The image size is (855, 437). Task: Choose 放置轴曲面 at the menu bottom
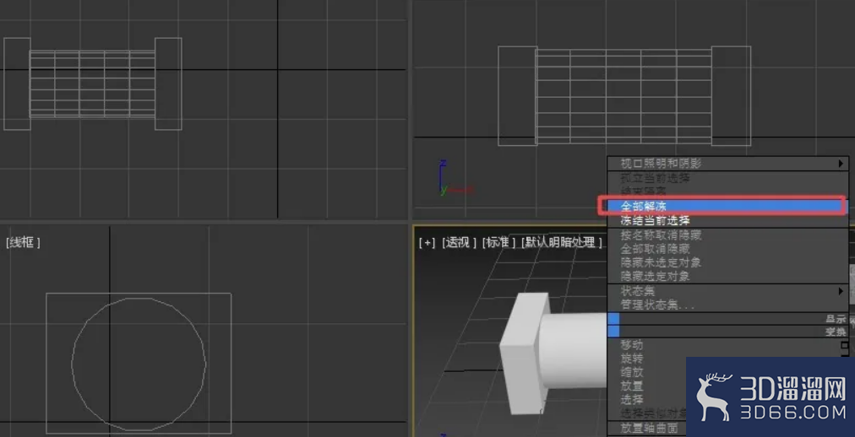[x=647, y=429]
